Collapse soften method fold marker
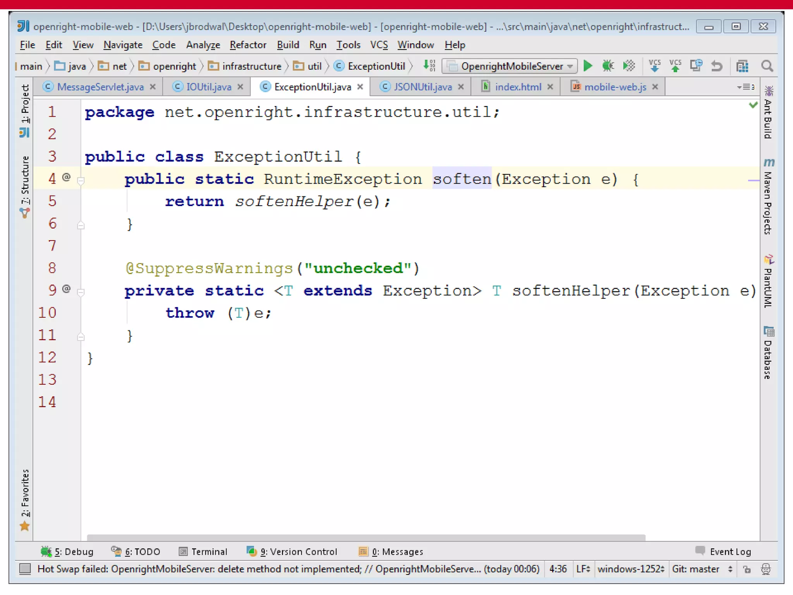Screen dimensions: 793x595 coord(81,181)
